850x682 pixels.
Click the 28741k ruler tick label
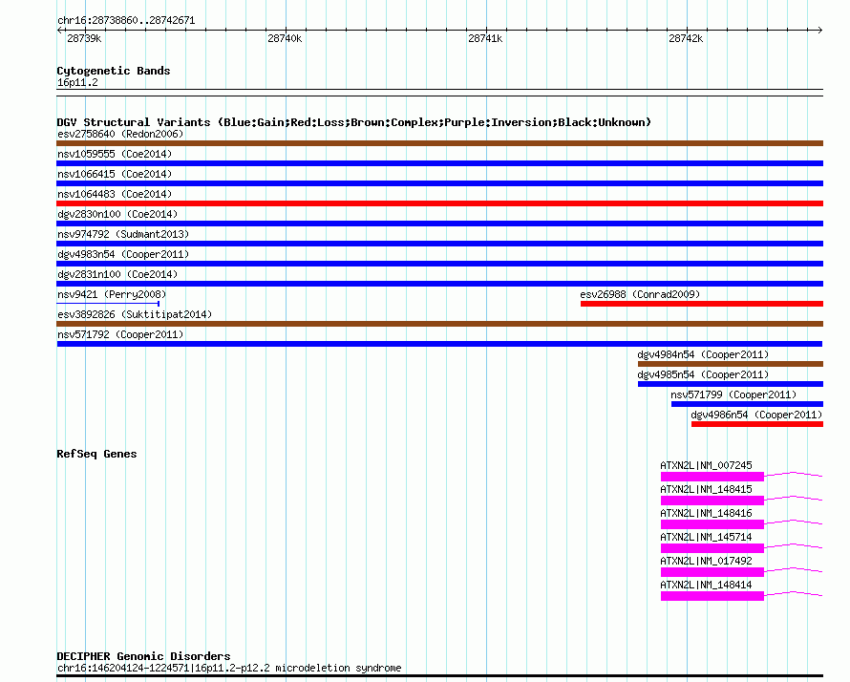[485, 38]
